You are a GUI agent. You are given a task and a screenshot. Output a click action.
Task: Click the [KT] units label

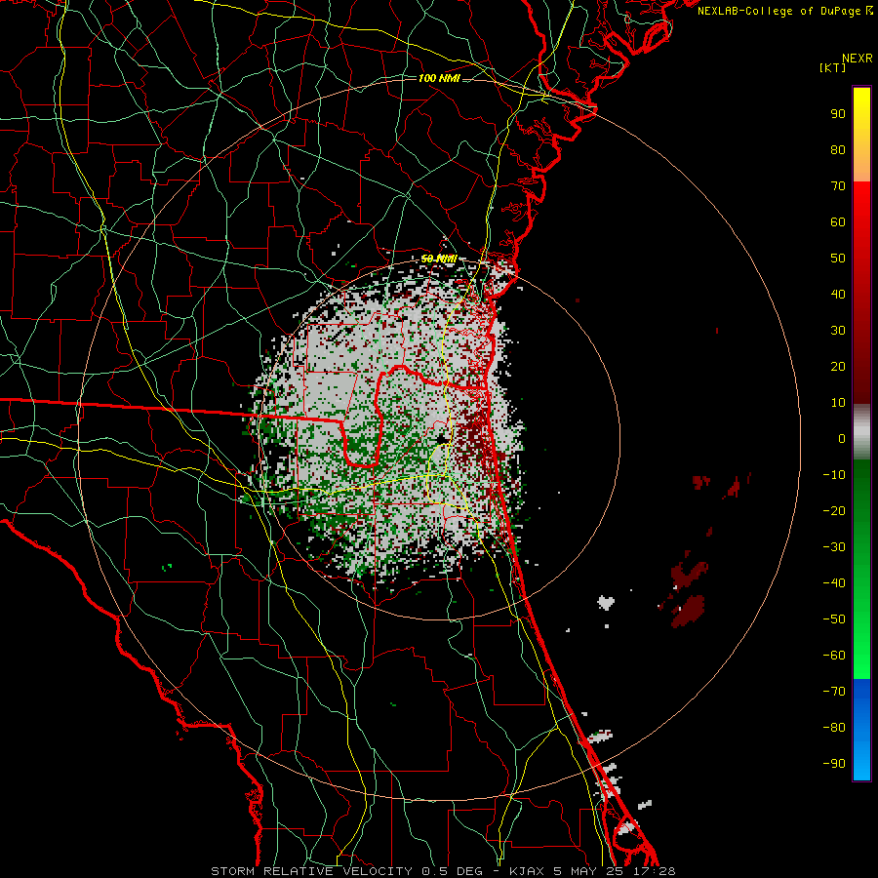(x=833, y=68)
